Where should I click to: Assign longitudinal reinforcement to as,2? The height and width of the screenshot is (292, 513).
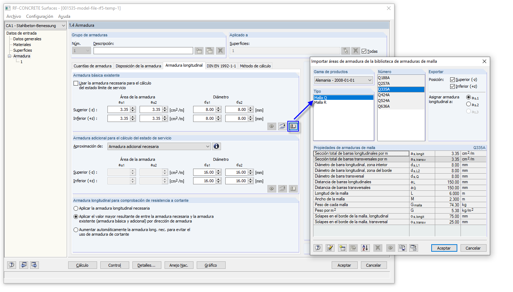click(x=468, y=104)
